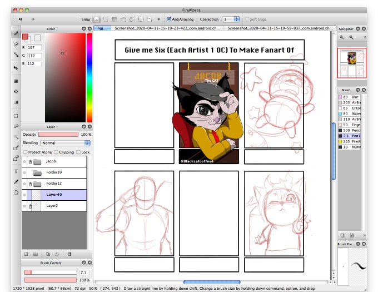Click the foreground color swatch

tap(25, 37)
